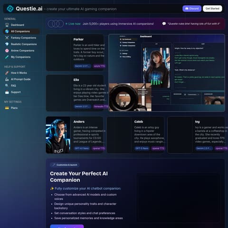Click the Support mailbox icon
The image size is (228, 228).
pyautogui.click(x=7, y=92)
